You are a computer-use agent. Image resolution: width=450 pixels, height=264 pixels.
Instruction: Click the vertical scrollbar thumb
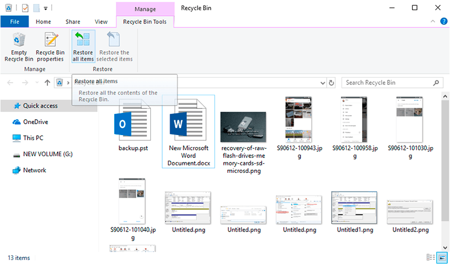[x=445, y=161]
